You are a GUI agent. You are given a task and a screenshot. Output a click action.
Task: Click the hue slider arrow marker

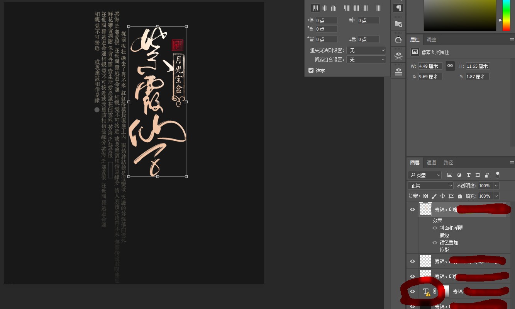(x=500, y=20)
